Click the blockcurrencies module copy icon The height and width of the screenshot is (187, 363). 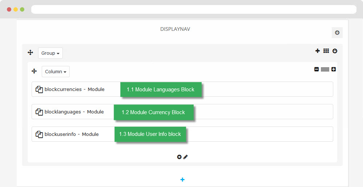tap(39, 90)
